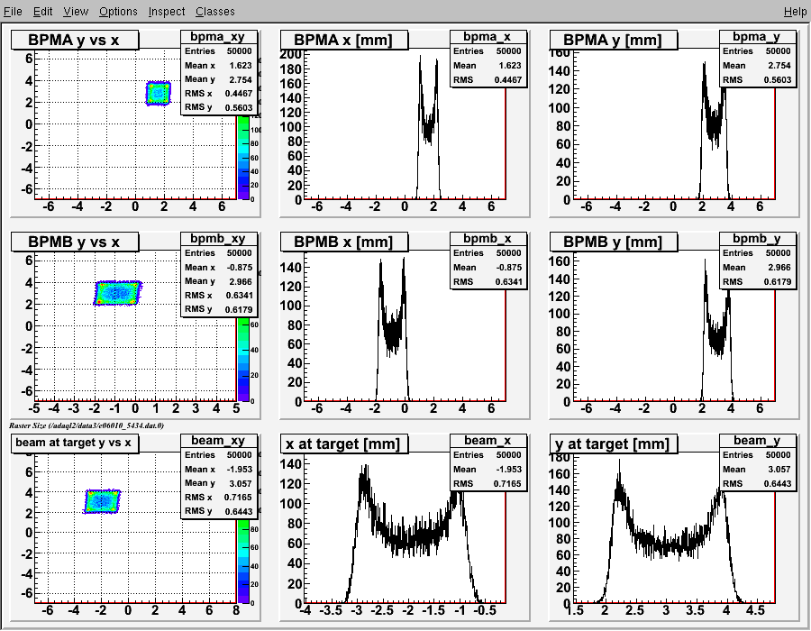Open the Edit menu
The width and height of the screenshot is (811, 631).
[x=43, y=11]
